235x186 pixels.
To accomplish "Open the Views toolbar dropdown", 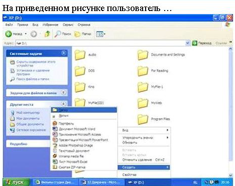I will (x=101, y=34).
